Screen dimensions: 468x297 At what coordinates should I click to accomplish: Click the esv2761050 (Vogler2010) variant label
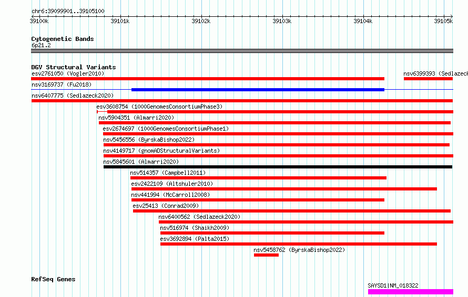(x=68, y=73)
